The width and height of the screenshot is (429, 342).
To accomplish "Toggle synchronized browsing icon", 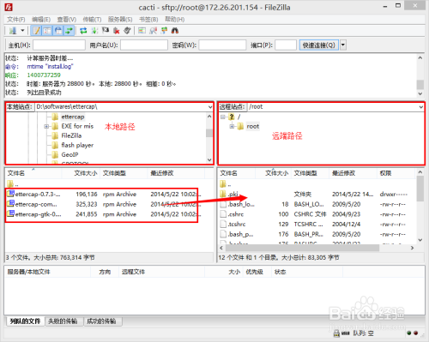I will (x=164, y=31).
